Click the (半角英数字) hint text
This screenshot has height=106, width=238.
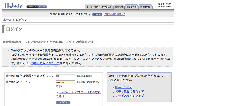click(x=84, y=76)
